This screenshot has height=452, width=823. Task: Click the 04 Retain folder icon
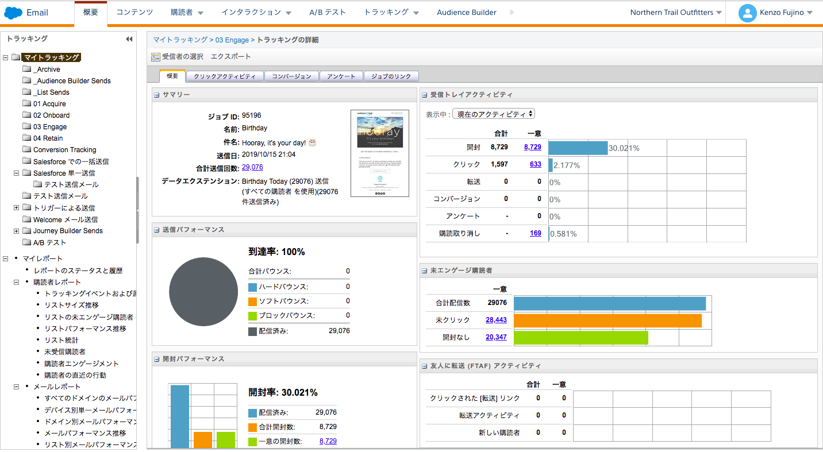[27, 138]
